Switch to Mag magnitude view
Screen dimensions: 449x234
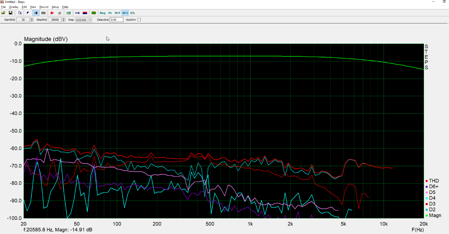(103, 13)
